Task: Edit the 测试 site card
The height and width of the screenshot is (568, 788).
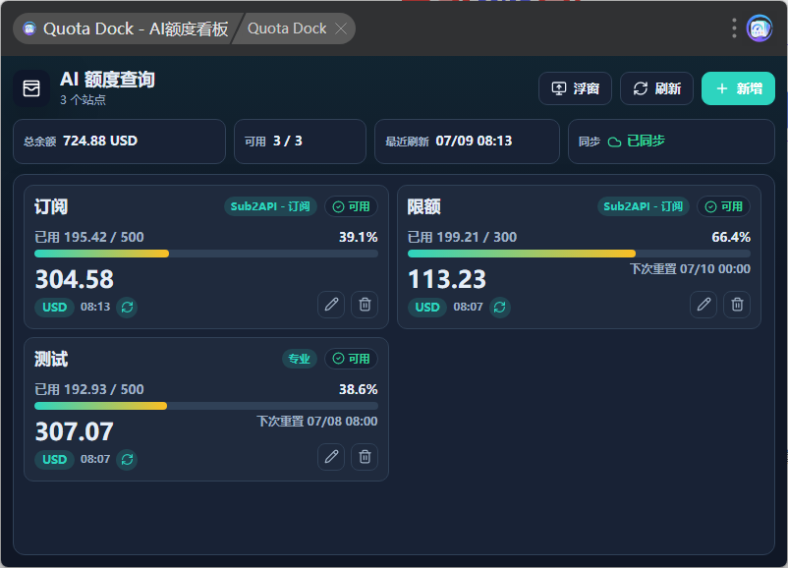Action: [331, 456]
